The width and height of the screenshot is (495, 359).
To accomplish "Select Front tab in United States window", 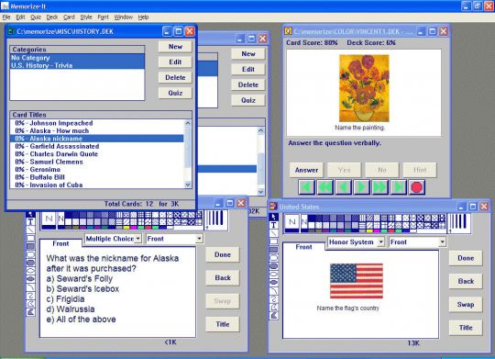I will point(303,247).
